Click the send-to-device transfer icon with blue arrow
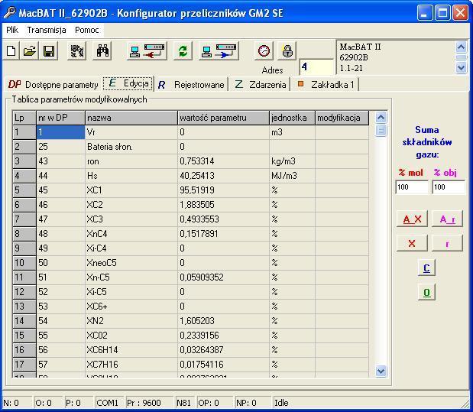 click(x=219, y=50)
